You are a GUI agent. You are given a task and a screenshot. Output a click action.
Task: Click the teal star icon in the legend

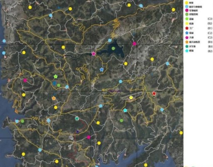pyautogui.click(x=187, y=46)
